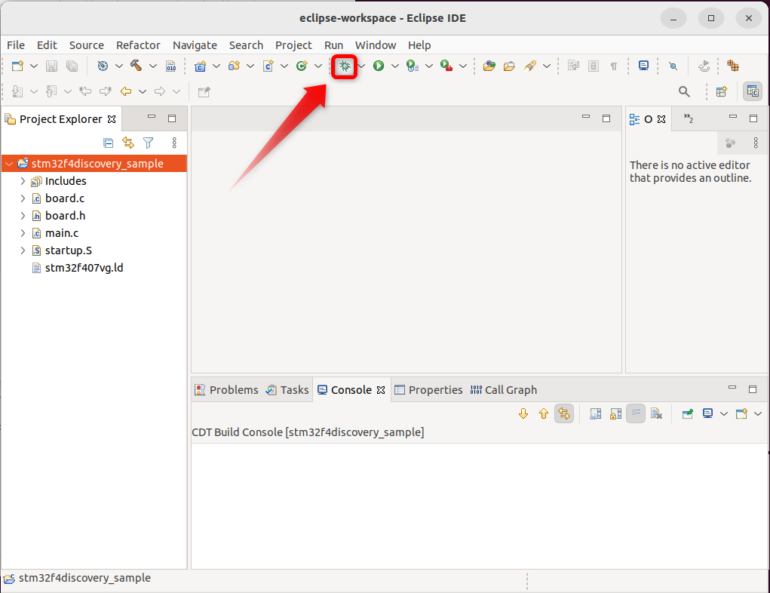
Task: Open the Navigate menu
Action: point(195,45)
